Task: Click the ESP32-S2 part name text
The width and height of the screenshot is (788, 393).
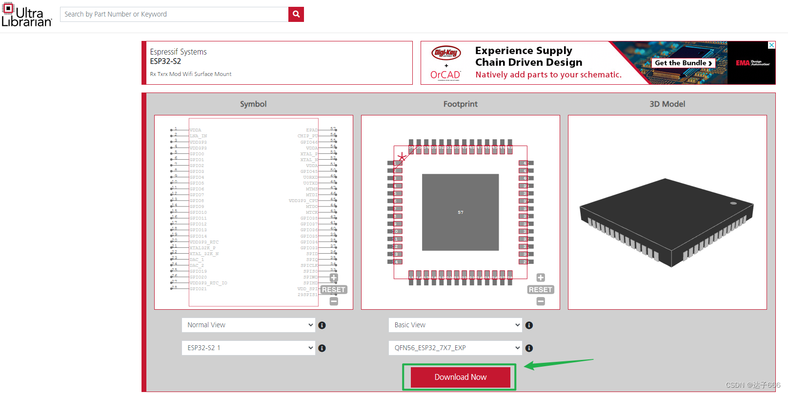Action: click(x=165, y=61)
